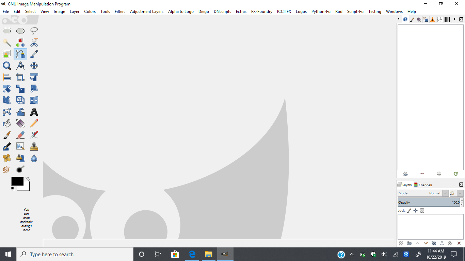Select the Flip tool
The height and width of the screenshot is (261, 465).
(x=34, y=100)
